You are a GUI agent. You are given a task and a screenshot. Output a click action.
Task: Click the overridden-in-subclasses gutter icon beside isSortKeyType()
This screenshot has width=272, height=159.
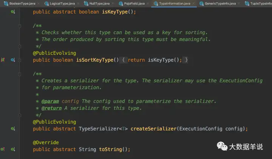click(x=13, y=60)
